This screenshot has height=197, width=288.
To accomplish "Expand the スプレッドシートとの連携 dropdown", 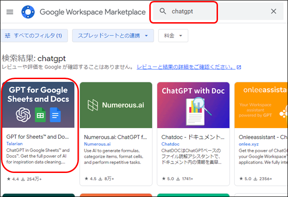I will tap(113, 36).
